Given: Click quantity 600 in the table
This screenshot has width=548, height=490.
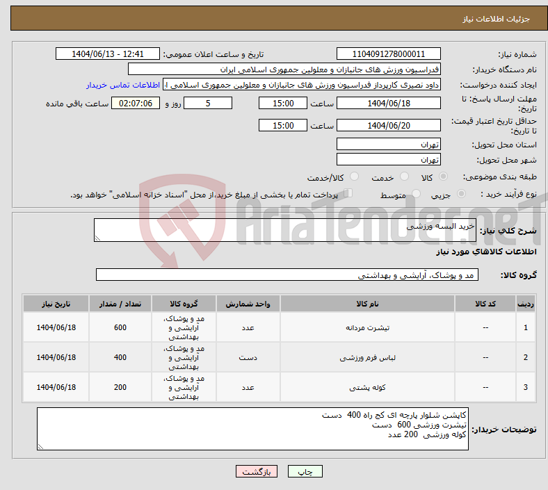Looking at the screenshot, I should tap(120, 327).
